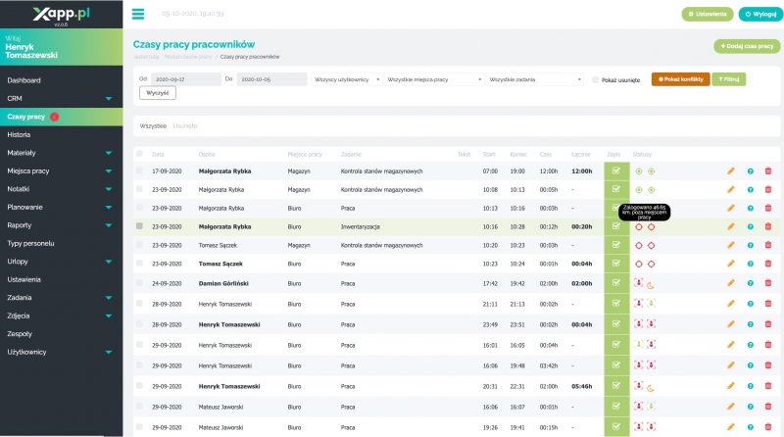The image size is (784, 437).
Task: Click the Od start date field
Action: pos(185,79)
